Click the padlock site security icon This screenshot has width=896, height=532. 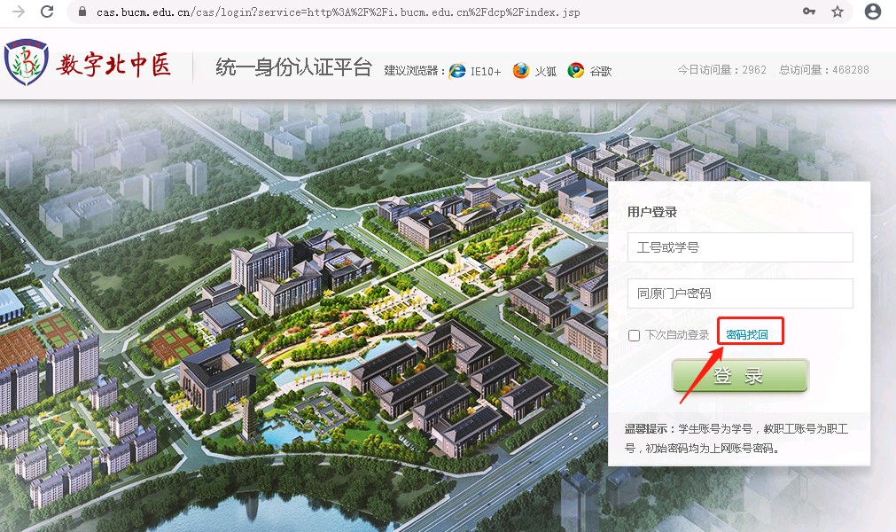pyautogui.click(x=82, y=12)
